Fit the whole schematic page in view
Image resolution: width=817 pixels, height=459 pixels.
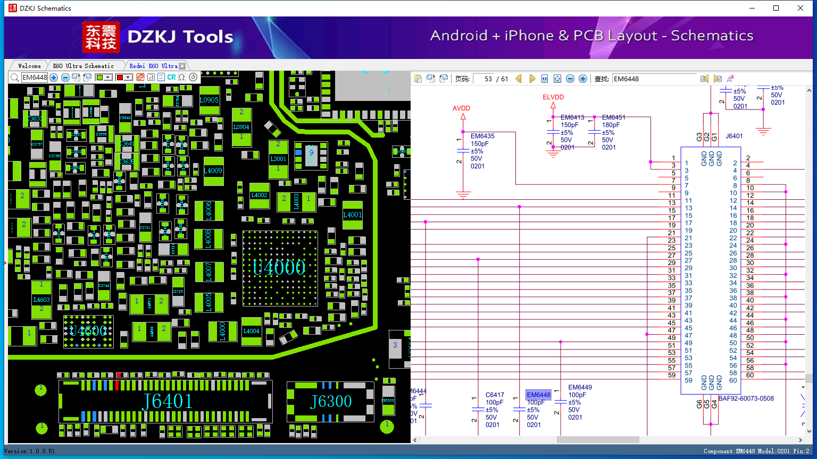[557, 79]
